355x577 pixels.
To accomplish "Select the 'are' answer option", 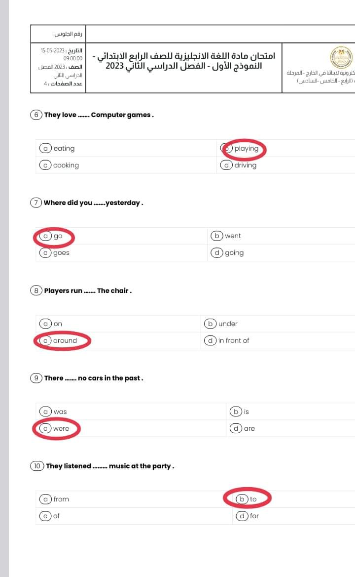I will pyautogui.click(x=249, y=428).
